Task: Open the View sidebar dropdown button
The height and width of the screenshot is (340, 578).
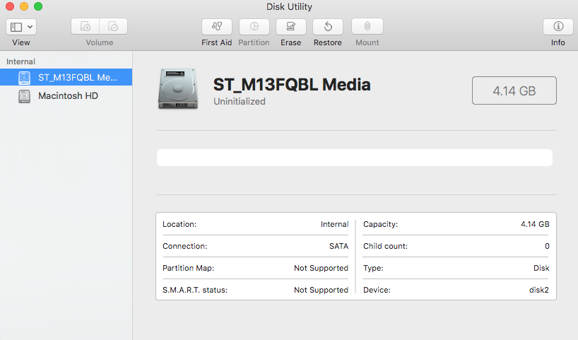Action: click(21, 27)
